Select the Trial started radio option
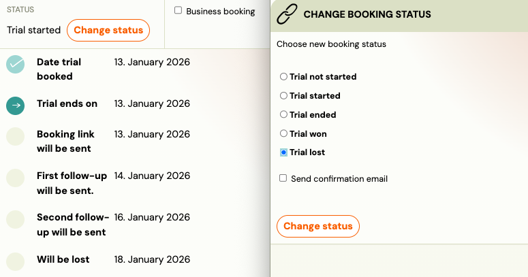This screenshot has width=528, height=277. coord(284,96)
